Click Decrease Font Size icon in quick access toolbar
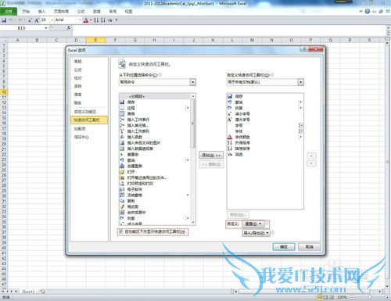Viewport: 391px width, 301px height. [x=30, y=20]
